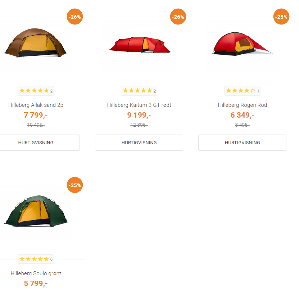Click the 7 799,- price of Allak
Screen dimensions: 299x290
click(36, 115)
